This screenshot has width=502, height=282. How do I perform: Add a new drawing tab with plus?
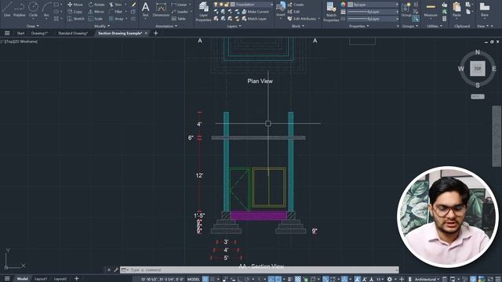tap(156, 33)
